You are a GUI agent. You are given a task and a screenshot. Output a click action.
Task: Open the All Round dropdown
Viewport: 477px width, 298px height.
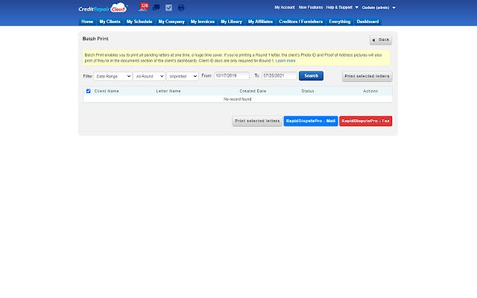(x=149, y=76)
